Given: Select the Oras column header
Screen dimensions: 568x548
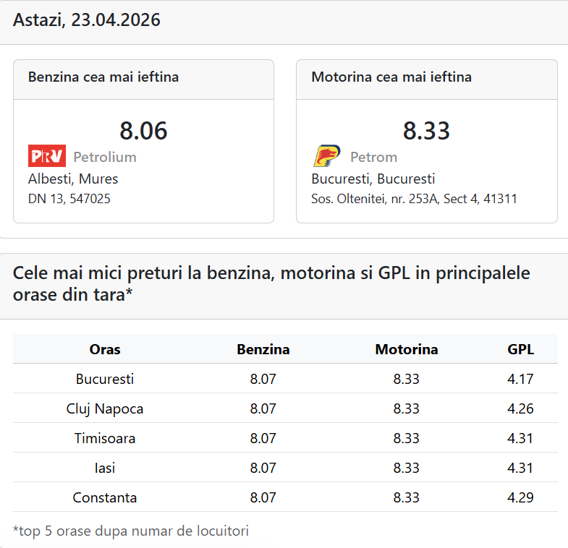Looking at the screenshot, I should click(x=105, y=349).
